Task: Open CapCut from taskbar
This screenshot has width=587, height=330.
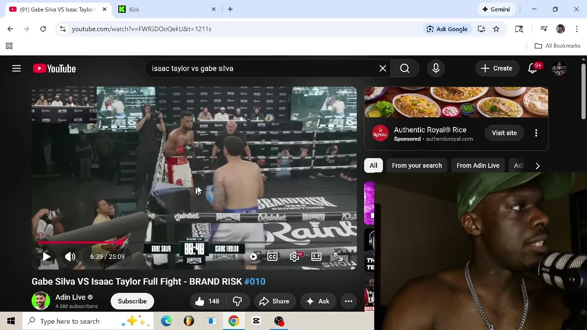Action: point(256,321)
